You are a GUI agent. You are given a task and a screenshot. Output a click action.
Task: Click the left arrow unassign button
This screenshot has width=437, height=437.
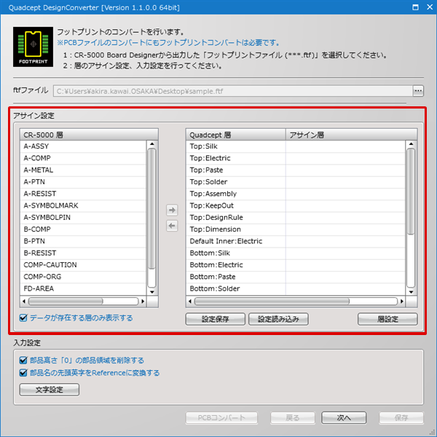pyautogui.click(x=172, y=226)
